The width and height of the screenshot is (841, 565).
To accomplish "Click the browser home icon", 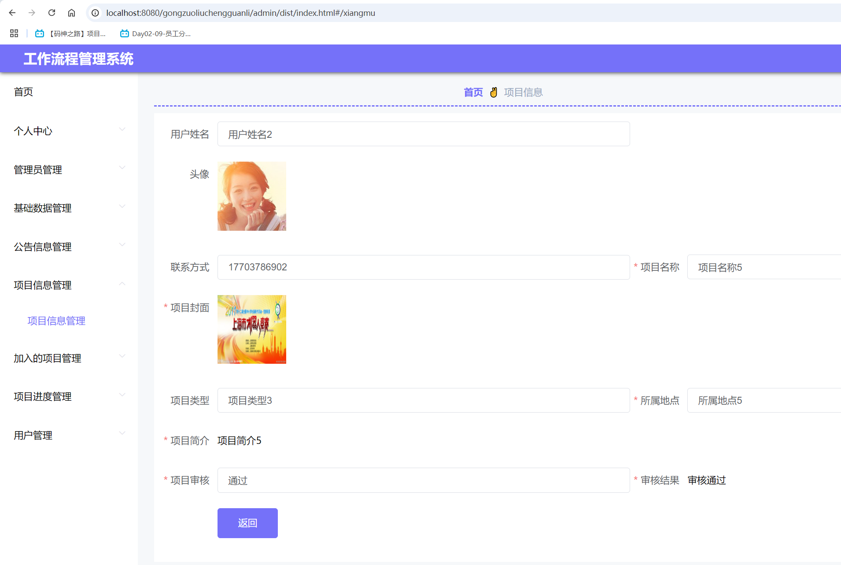I will [71, 13].
